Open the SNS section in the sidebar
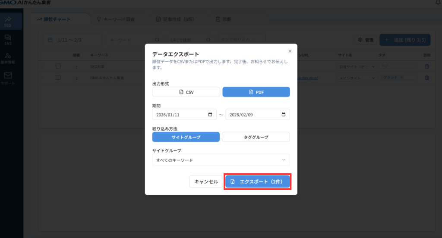The width and height of the screenshot is (442, 238). pos(8,40)
